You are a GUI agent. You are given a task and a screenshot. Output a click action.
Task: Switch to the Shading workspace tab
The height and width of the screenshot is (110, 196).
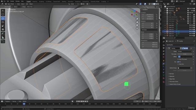click(64, 2)
